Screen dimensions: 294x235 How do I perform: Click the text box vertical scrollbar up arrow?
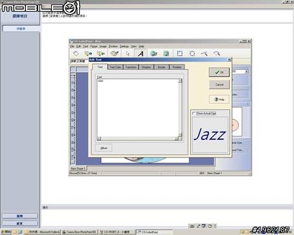point(180,81)
